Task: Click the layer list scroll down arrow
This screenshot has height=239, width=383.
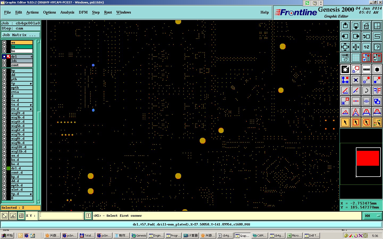Action: 39,202
